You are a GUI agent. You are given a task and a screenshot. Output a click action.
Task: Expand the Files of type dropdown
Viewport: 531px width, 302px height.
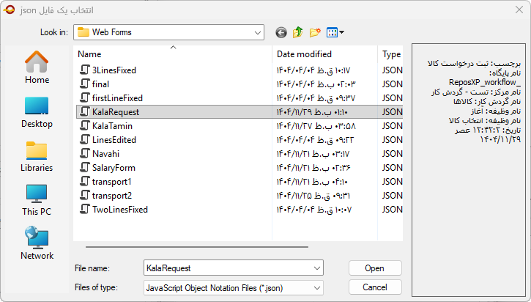coord(316,287)
